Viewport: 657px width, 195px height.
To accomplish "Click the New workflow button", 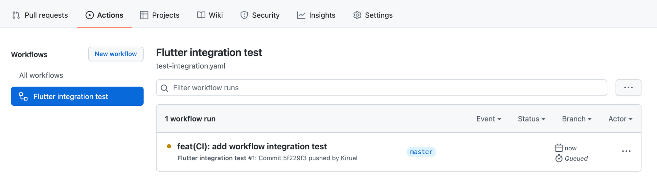I will click(x=116, y=54).
